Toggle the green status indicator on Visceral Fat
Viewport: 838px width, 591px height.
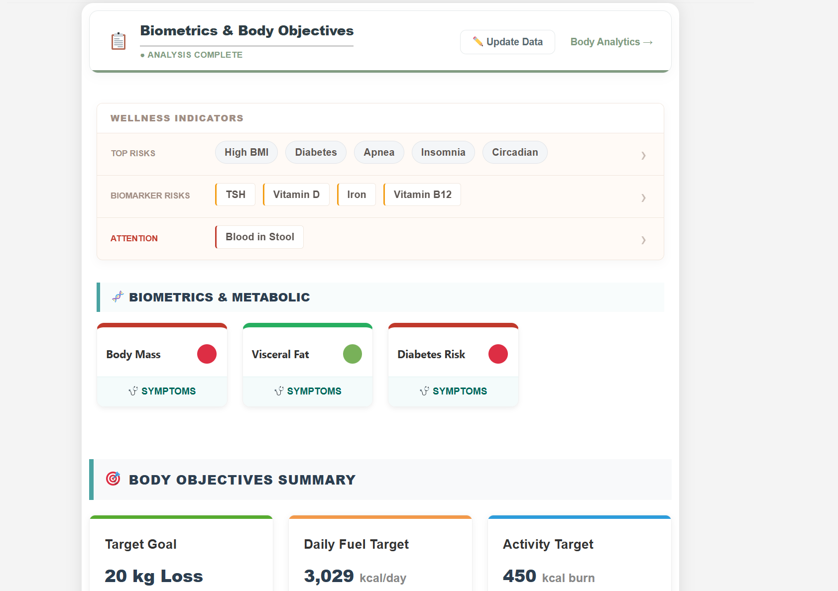[353, 354]
